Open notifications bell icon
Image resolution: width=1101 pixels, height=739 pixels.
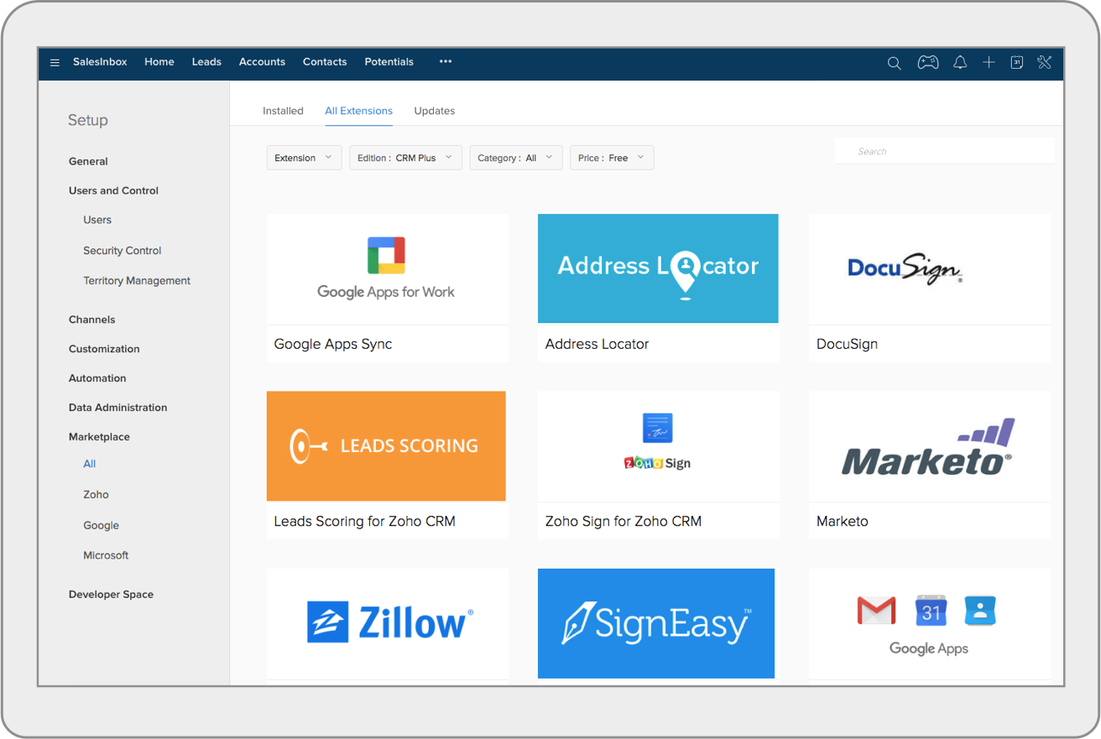pyautogui.click(x=960, y=62)
